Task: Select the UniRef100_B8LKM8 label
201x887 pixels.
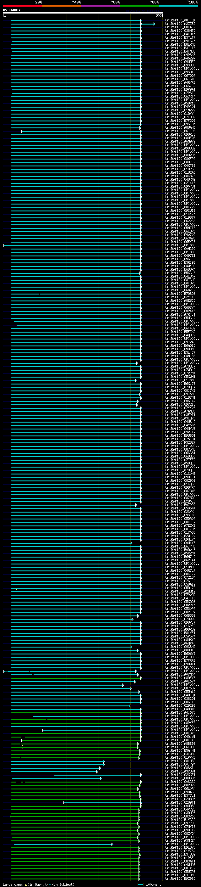Action: (x=180, y=44)
